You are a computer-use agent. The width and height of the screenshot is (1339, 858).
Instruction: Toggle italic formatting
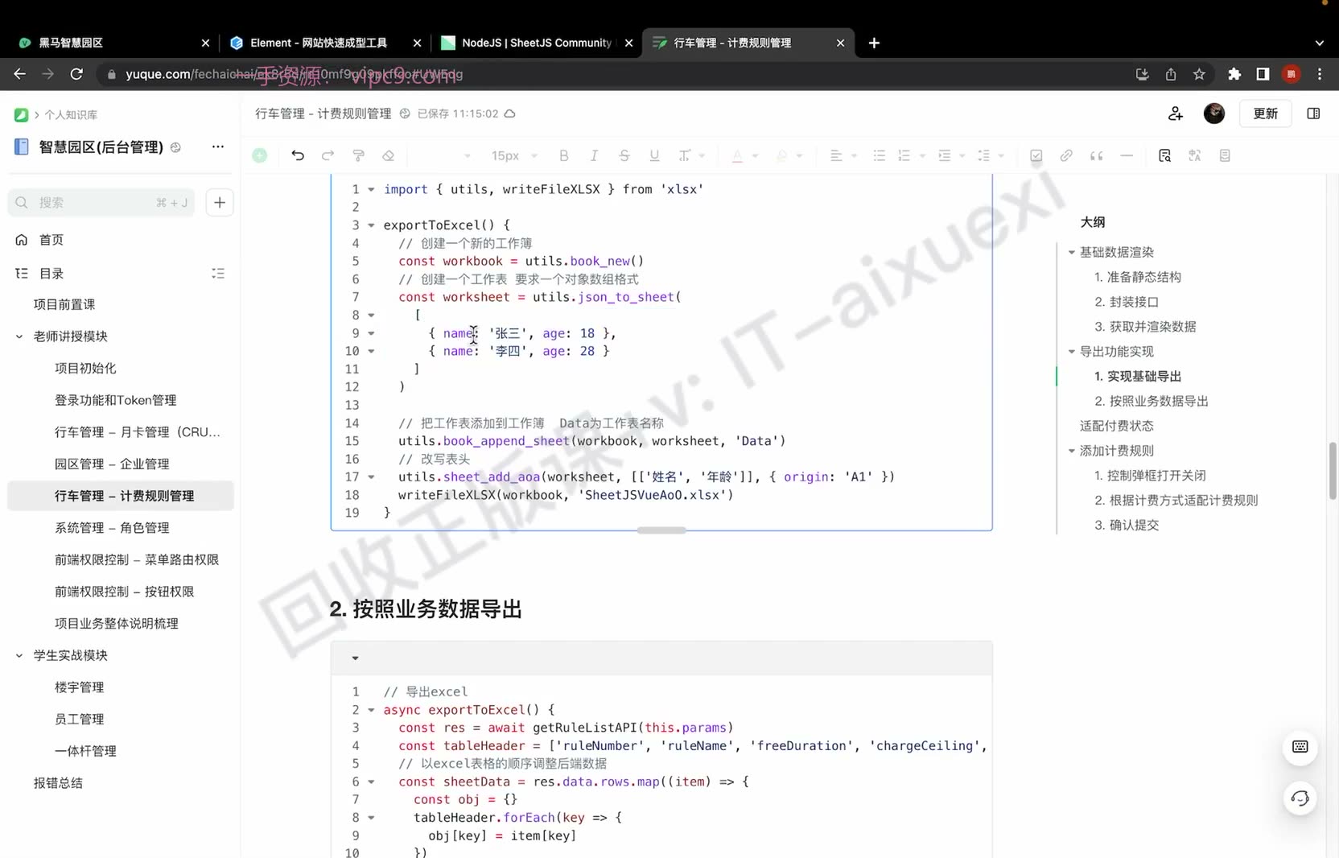point(594,155)
